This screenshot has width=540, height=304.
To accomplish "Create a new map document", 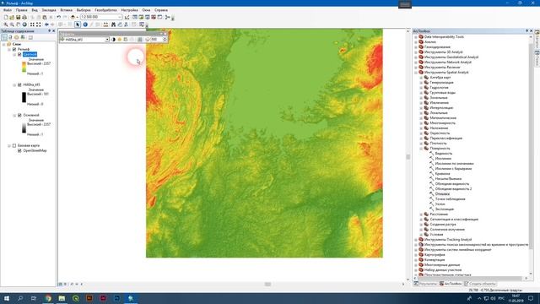I will coord(6,17).
